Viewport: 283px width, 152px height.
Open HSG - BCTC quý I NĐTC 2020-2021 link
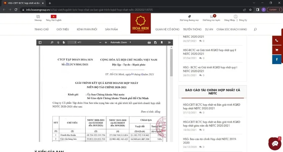(210, 69)
